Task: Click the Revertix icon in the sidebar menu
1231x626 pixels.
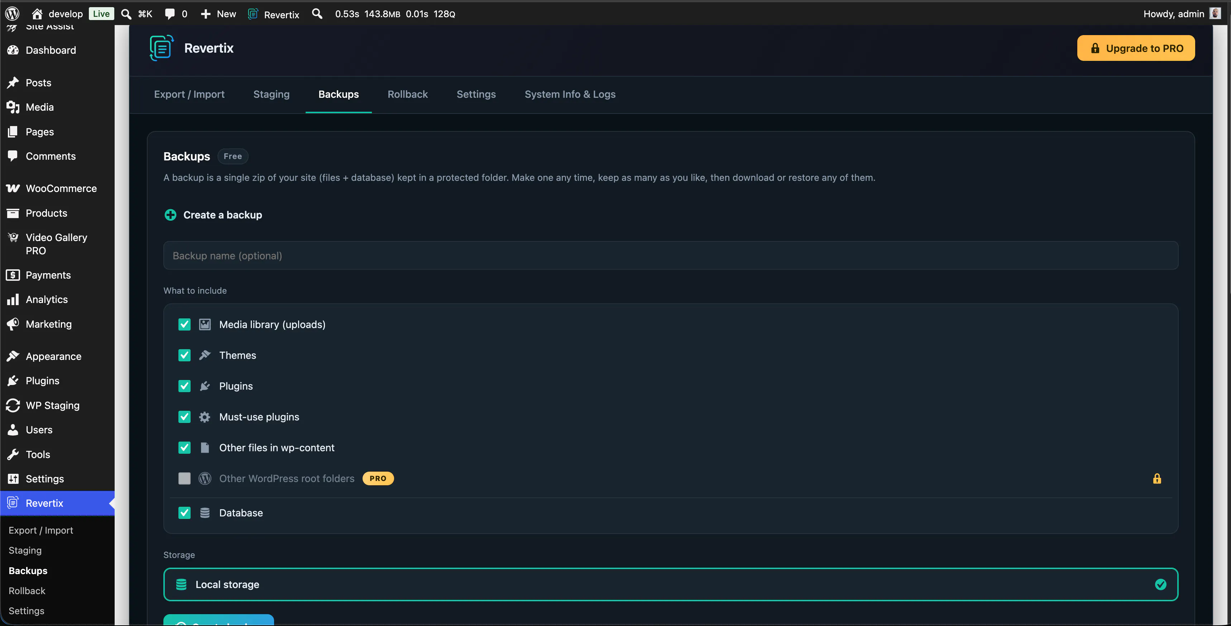Action: click(x=13, y=503)
